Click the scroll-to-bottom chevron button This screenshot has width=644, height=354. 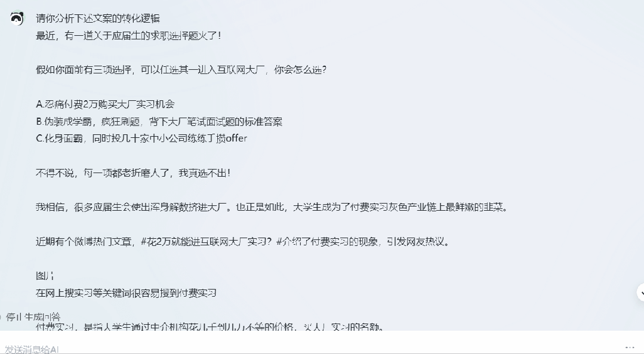(x=640, y=293)
